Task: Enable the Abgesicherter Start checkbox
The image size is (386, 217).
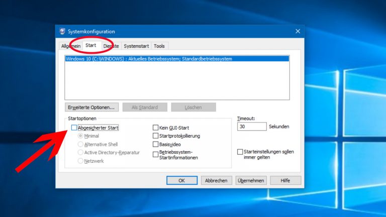Action: coord(74,128)
